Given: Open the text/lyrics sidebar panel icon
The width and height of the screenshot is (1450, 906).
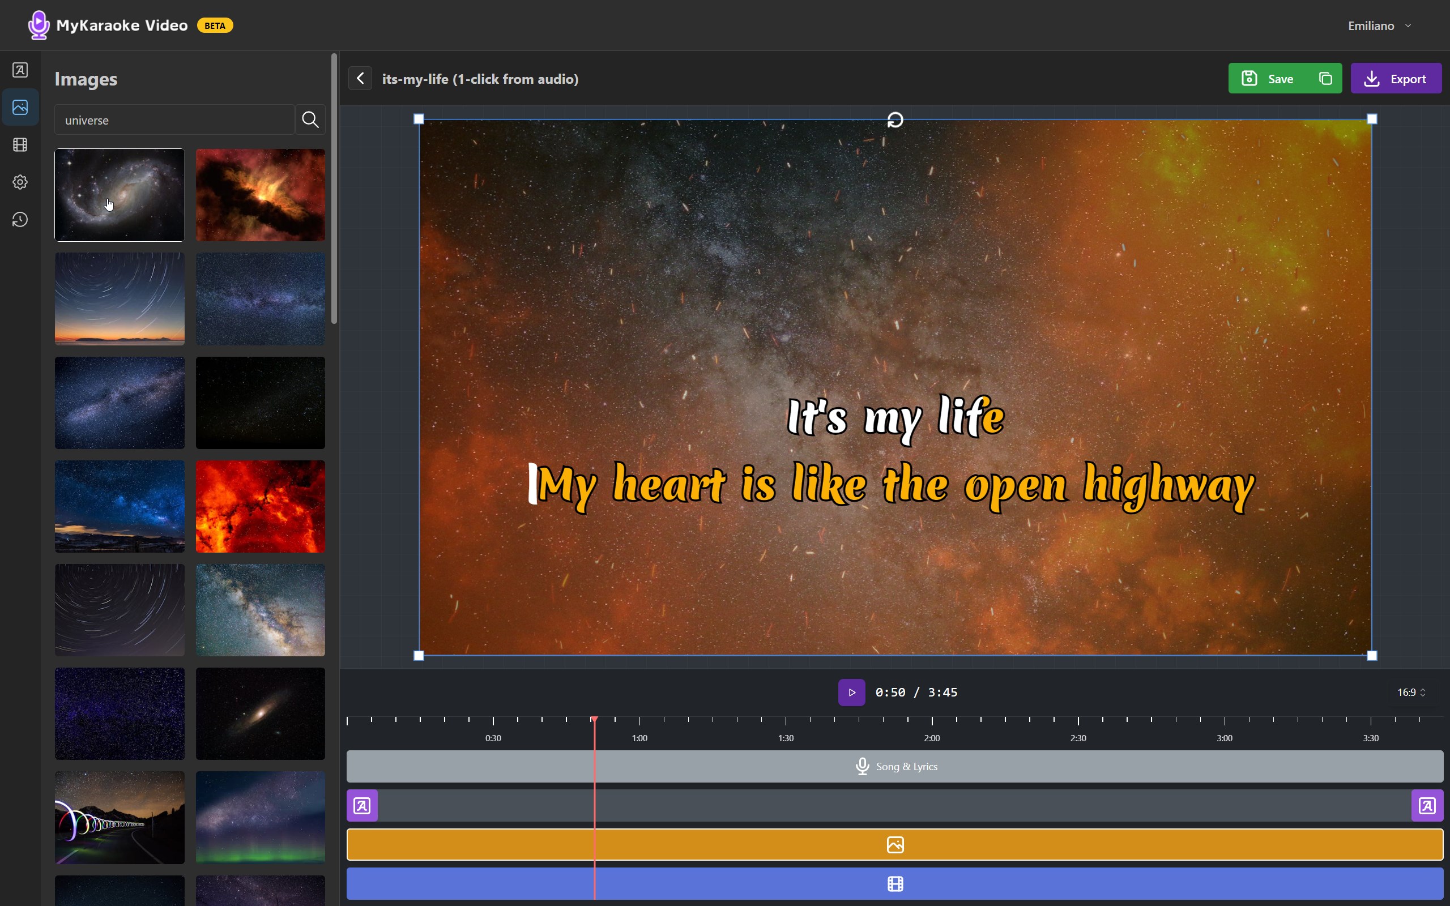Looking at the screenshot, I should pos(20,70).
